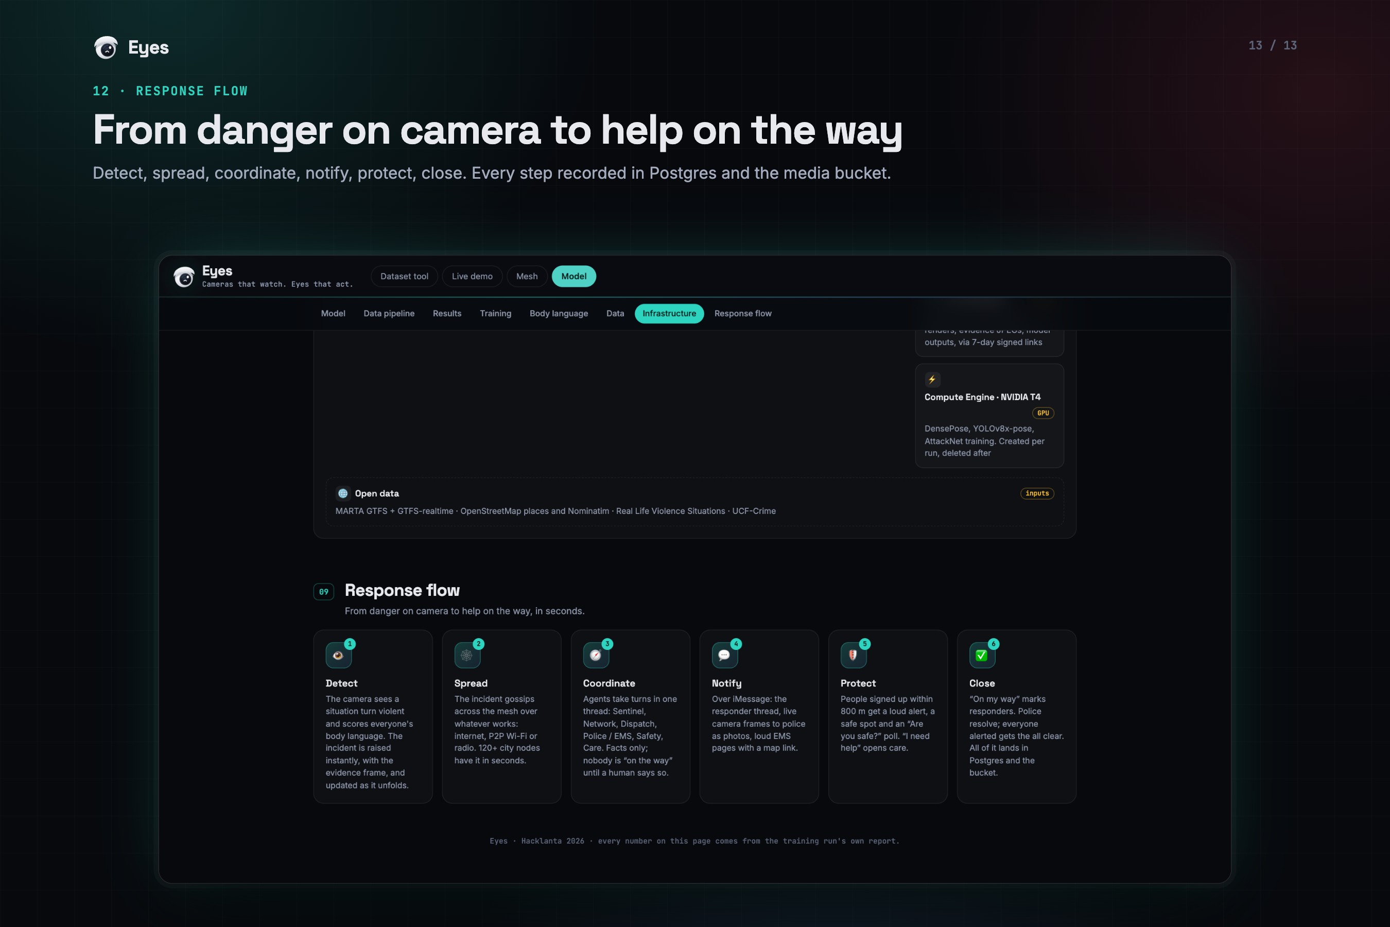Click the MARTA GTFS open data sources line
The height and width of the screenshot is (927, 1390).
coord(555,511)
